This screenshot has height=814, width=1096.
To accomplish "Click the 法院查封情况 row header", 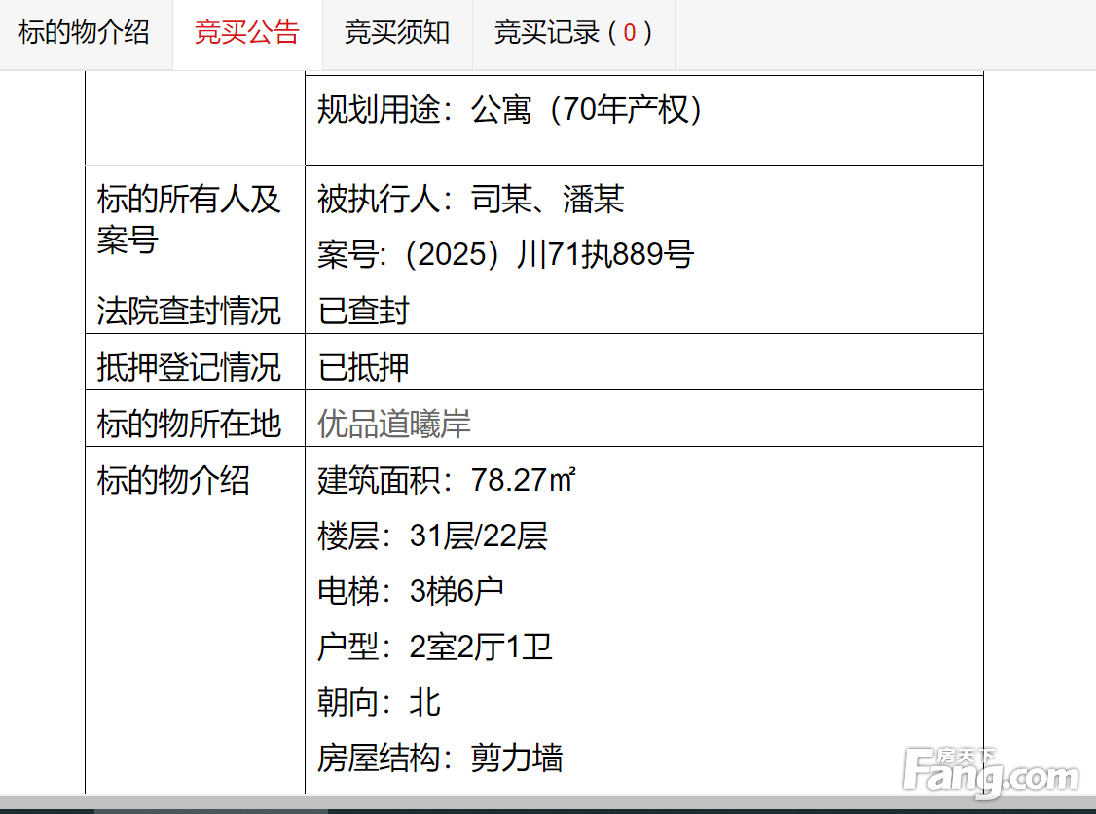I will [189, 311].
